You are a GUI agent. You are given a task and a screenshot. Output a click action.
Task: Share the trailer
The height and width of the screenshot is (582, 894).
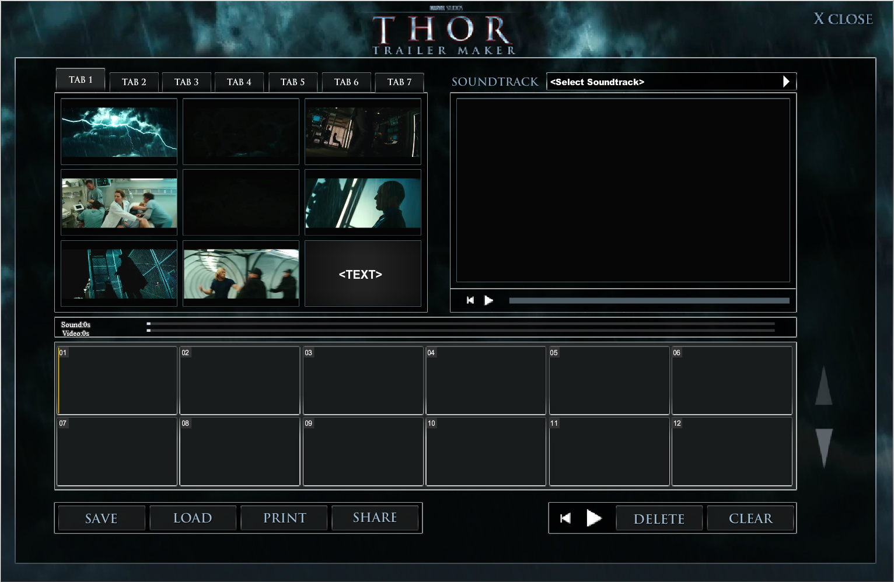(375, 518)
